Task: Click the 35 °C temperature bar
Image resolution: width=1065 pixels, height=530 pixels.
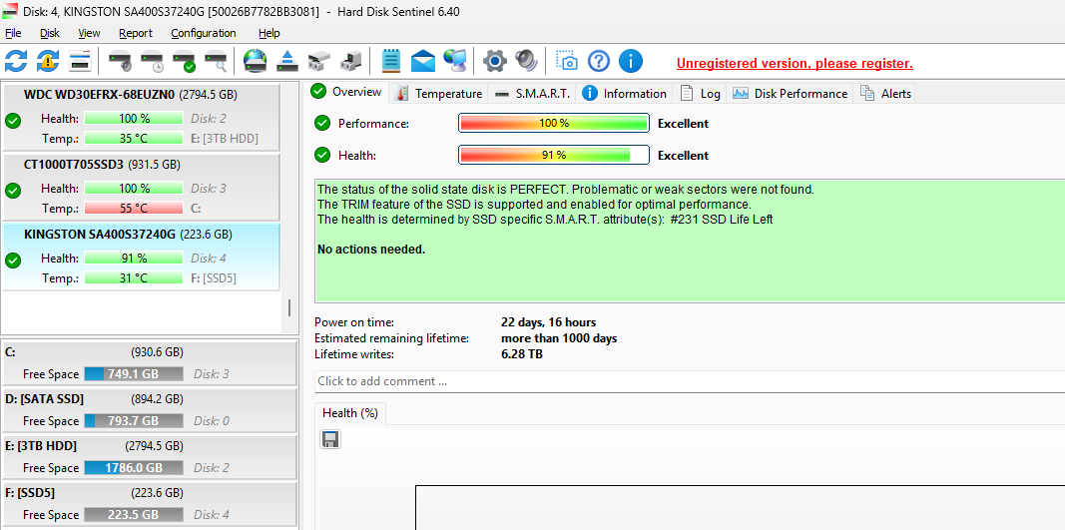Action: (133, 139)
